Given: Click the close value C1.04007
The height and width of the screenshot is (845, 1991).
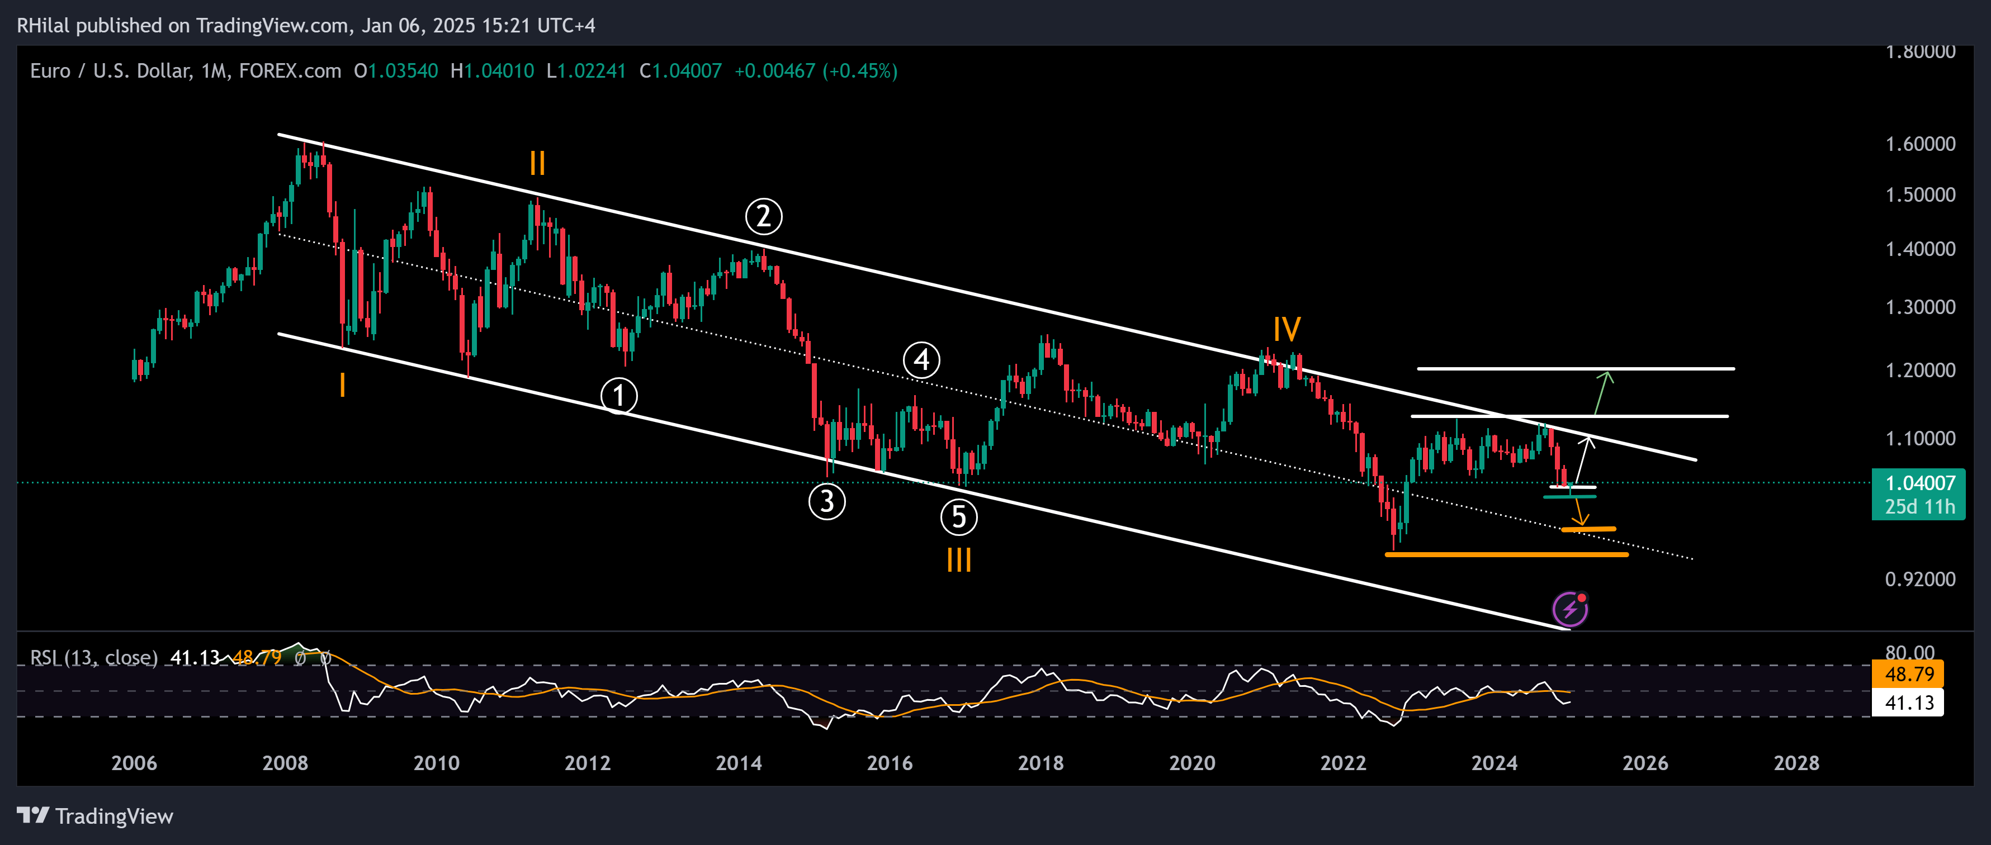Looking at the screenshot, I should click(x=681, y=71).
